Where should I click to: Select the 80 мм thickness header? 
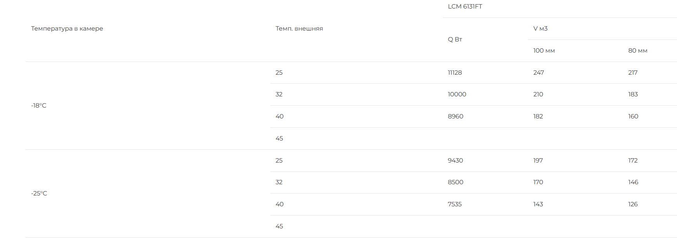637,51
